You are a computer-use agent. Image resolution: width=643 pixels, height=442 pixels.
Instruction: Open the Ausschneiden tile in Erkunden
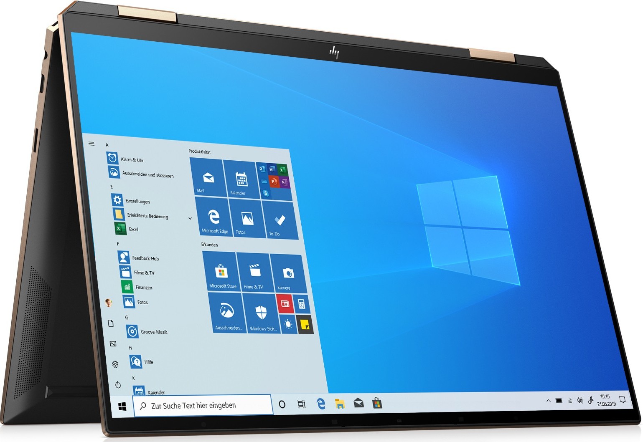(227, 312)
